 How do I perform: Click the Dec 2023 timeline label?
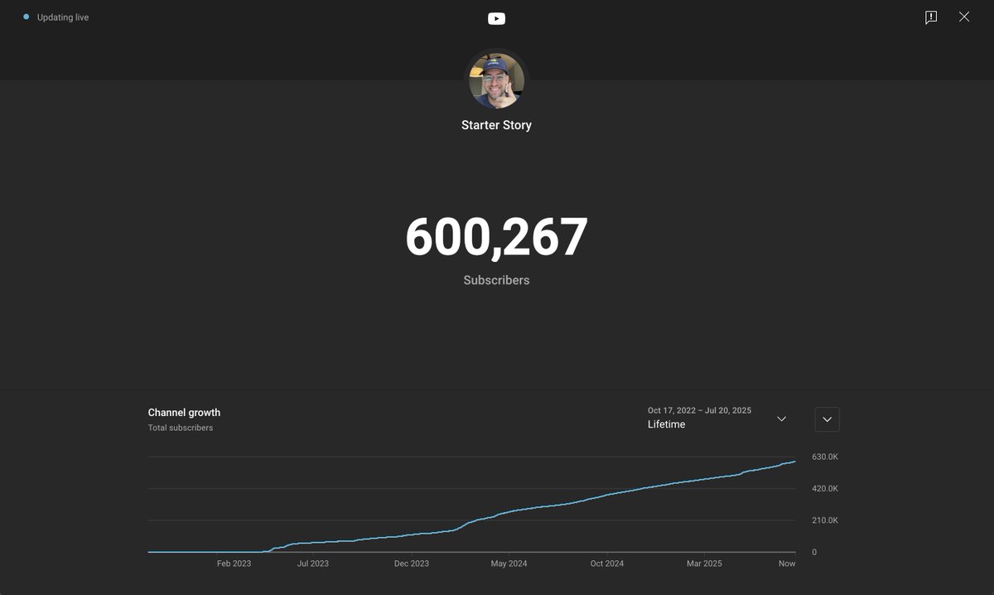point(412,564)
